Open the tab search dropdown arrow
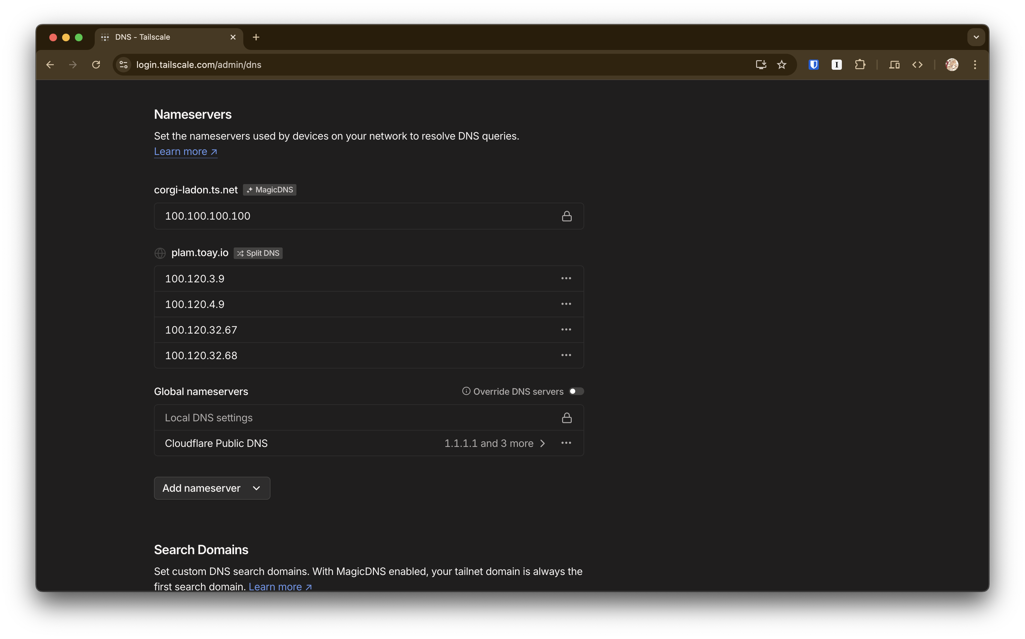 976,37
